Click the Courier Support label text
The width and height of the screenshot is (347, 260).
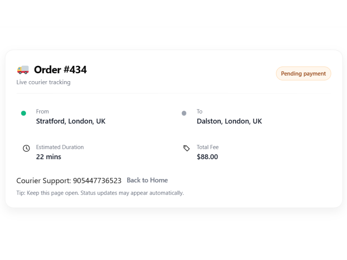43,181
